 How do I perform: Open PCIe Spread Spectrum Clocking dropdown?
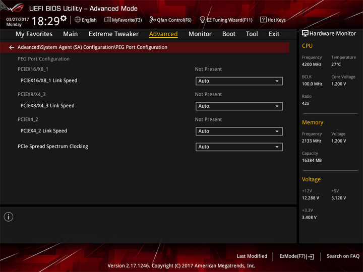pyautogui.click(x=239, y=147)
